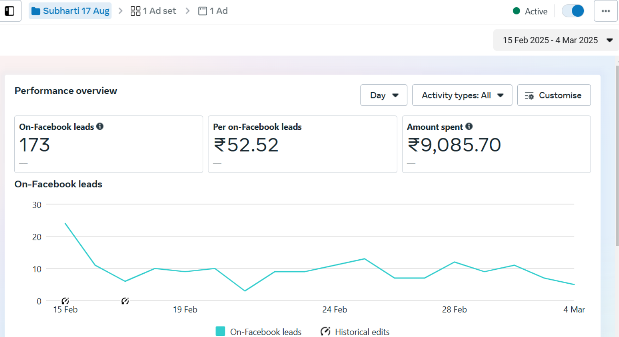Click the Subharti 17 Aug campaign folder icon

click(36, 11)
